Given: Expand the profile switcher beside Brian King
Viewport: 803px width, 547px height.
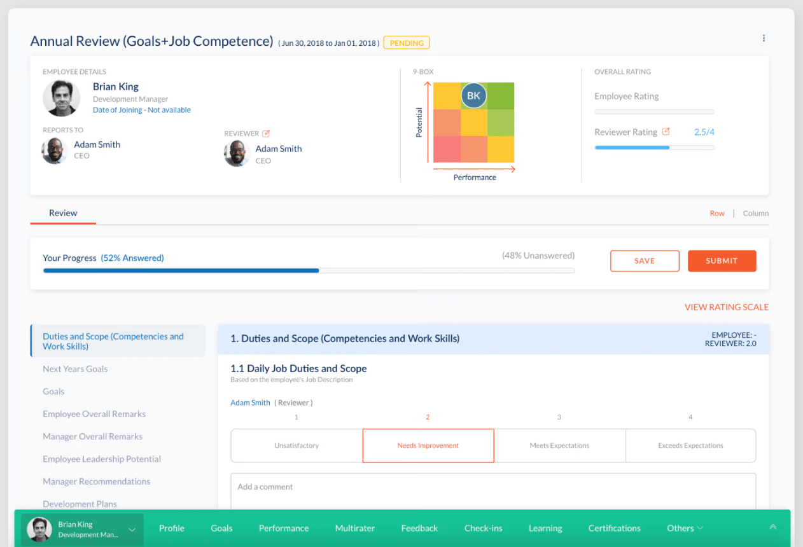Looking at the screenshot, I should (x=132, y=529).
